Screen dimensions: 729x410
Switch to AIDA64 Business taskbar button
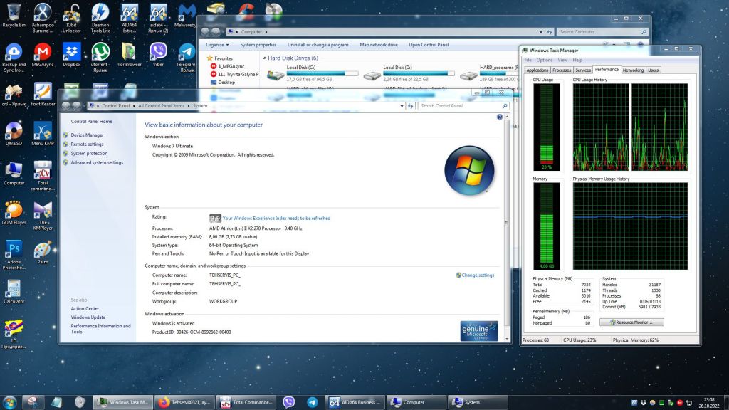[x=356, y=402]
